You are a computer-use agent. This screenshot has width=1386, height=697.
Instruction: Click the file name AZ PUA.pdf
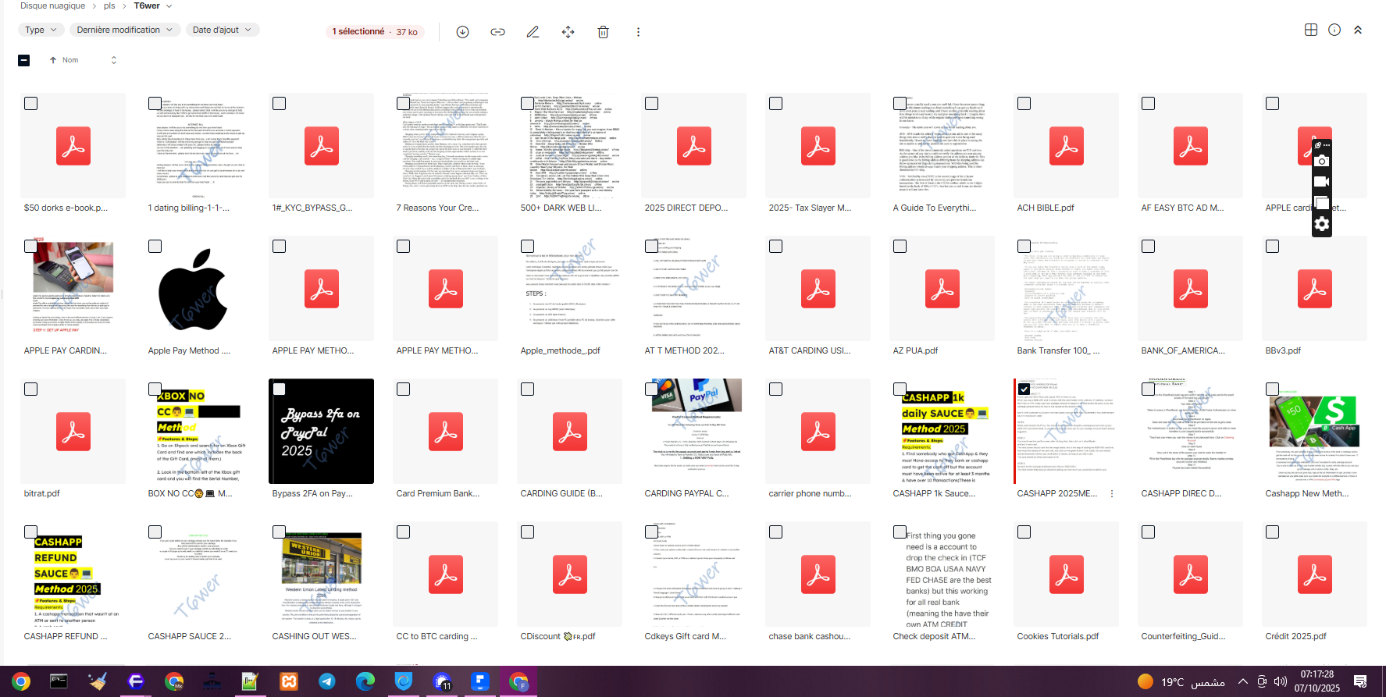[x=915, y=350]
